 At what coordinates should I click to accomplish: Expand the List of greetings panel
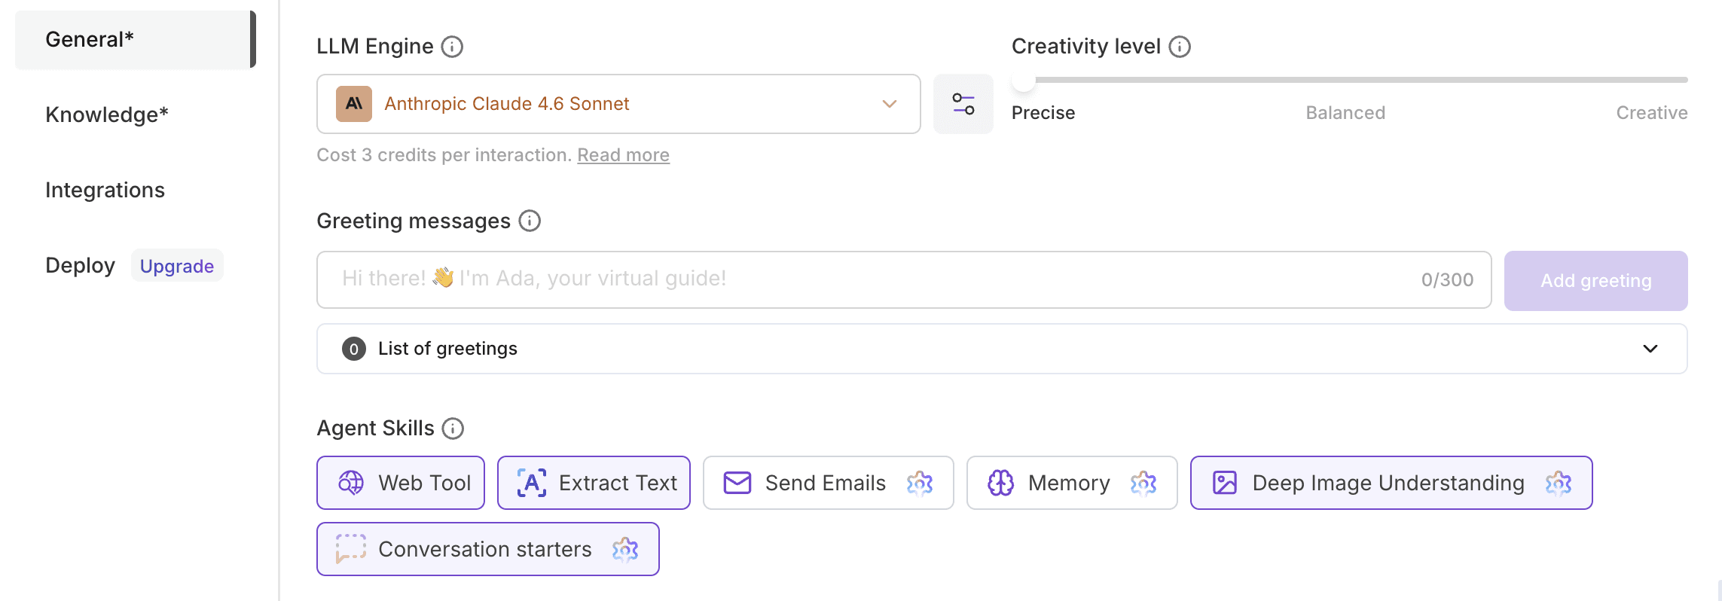pos(1002,349)
